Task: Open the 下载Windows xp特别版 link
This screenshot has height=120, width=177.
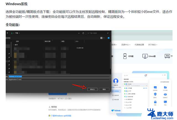Action: 61,116
